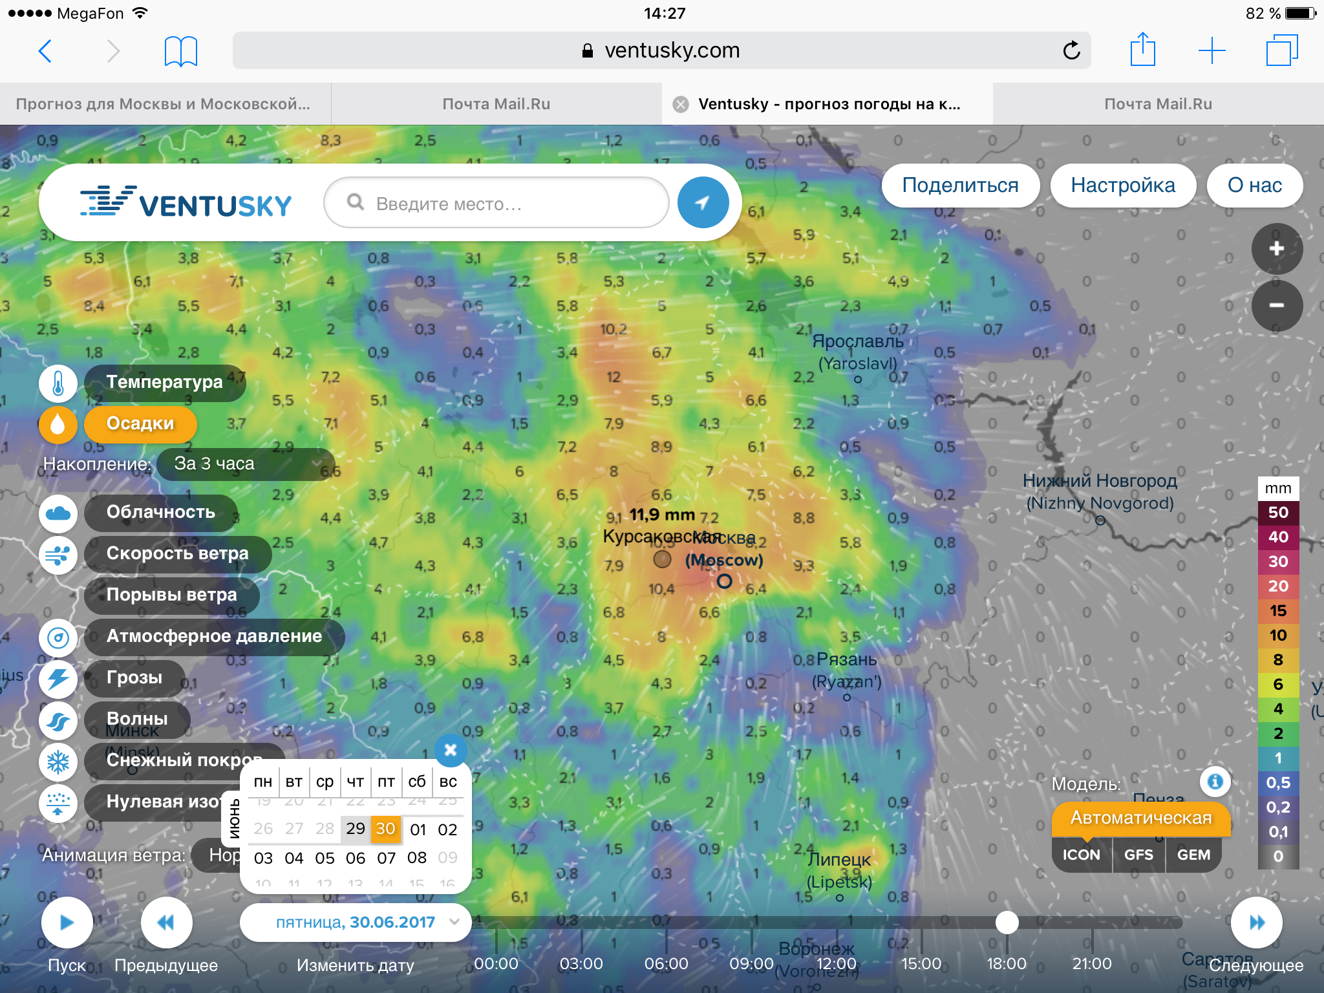Open the 'Прогноз для Москвы' browser tab
Viewport: 1324px width, 993px height.
pyautogui.click(x=163, y=104)
